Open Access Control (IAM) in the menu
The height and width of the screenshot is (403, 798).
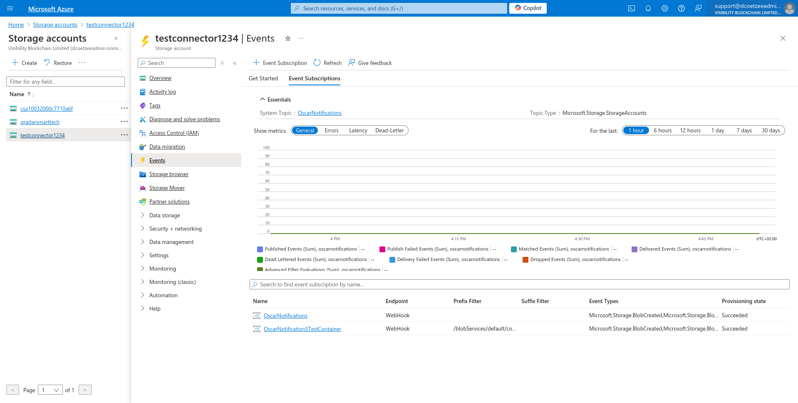click(x=174, y=133)
